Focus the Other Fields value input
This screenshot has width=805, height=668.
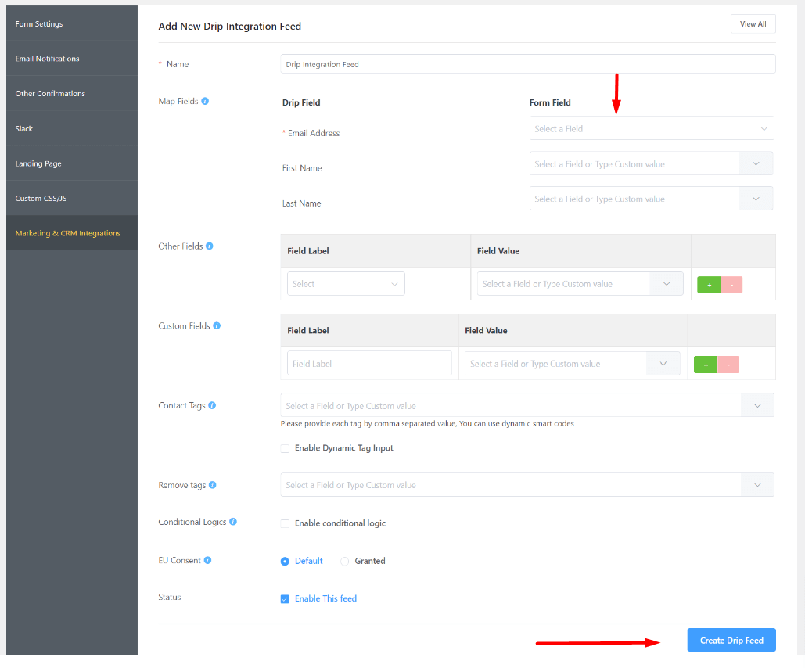point(564,284)
